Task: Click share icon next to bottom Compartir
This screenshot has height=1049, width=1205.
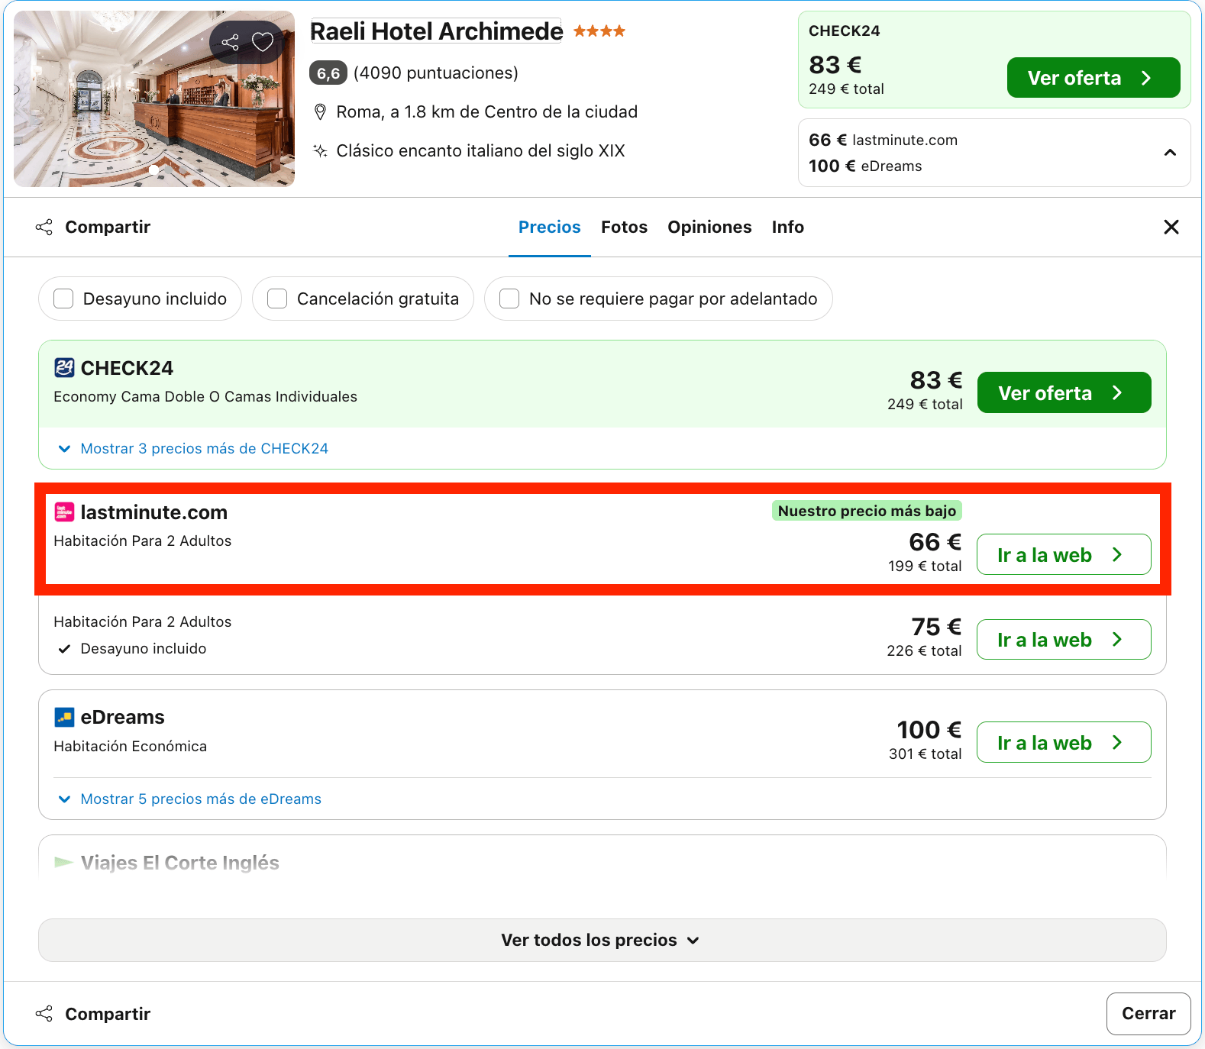Action: 44,1014
